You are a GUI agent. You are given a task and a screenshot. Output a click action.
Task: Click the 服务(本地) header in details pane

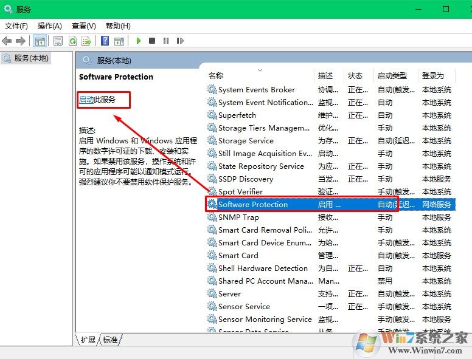click(114, 60)
